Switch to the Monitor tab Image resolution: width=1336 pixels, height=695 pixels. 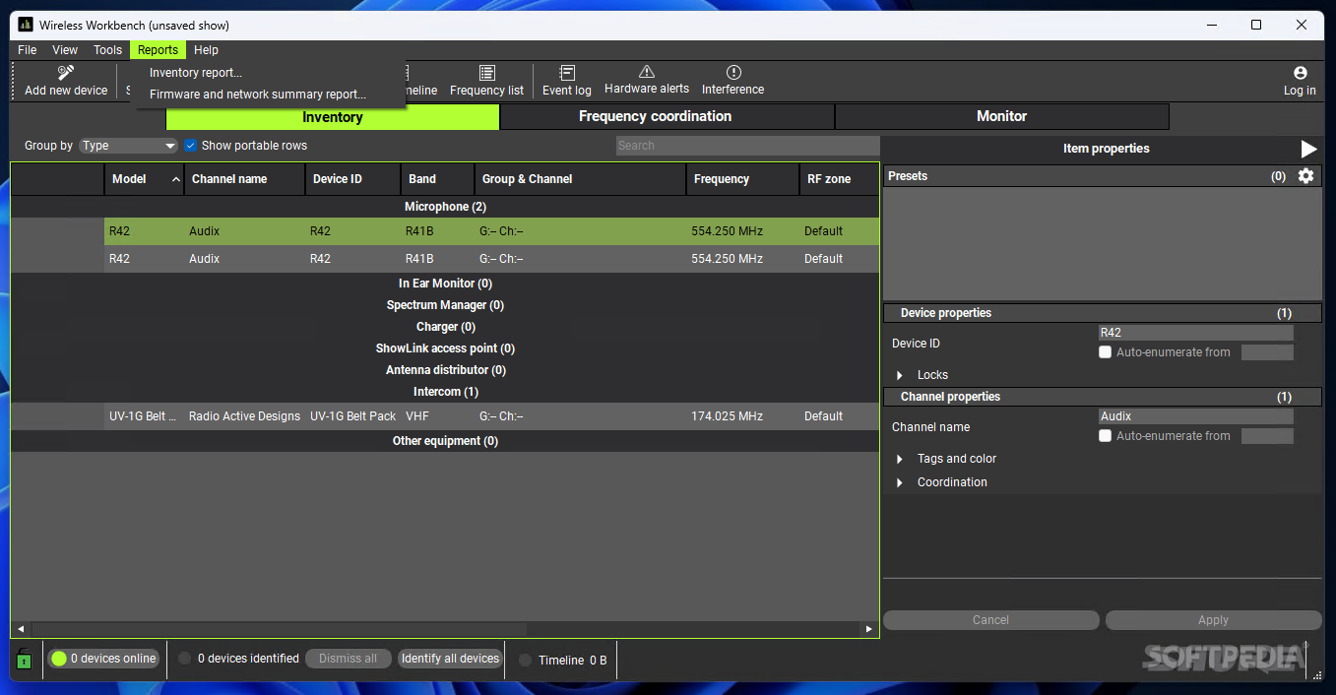tap(1002, 117)
